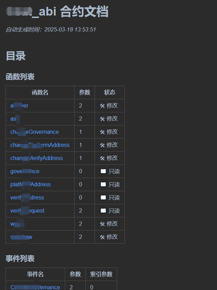The height and width of the screenshot is (290, 217).
Task: Open the changeGovernance function link
Action: tap(35, 132)
